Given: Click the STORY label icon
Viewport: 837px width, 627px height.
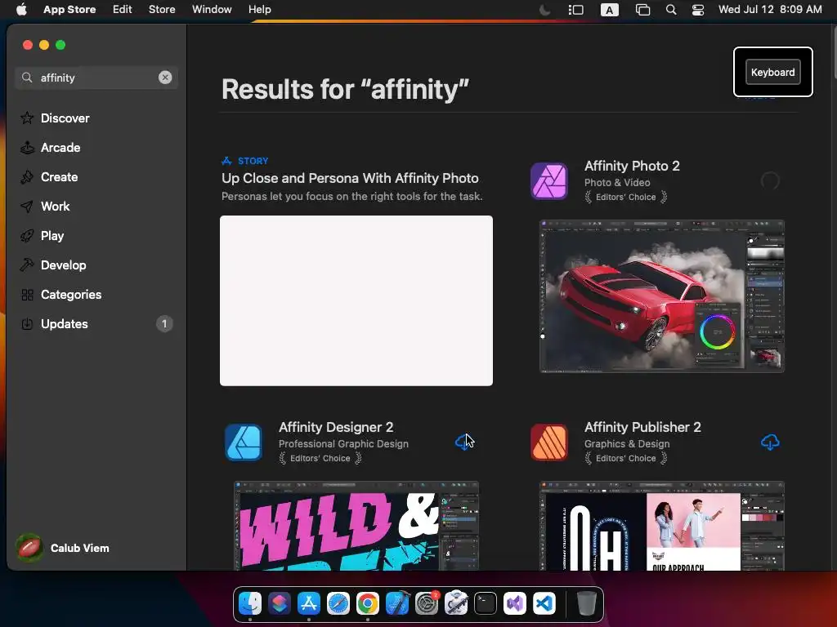Looking at the screenshot, I should point(227,161).
